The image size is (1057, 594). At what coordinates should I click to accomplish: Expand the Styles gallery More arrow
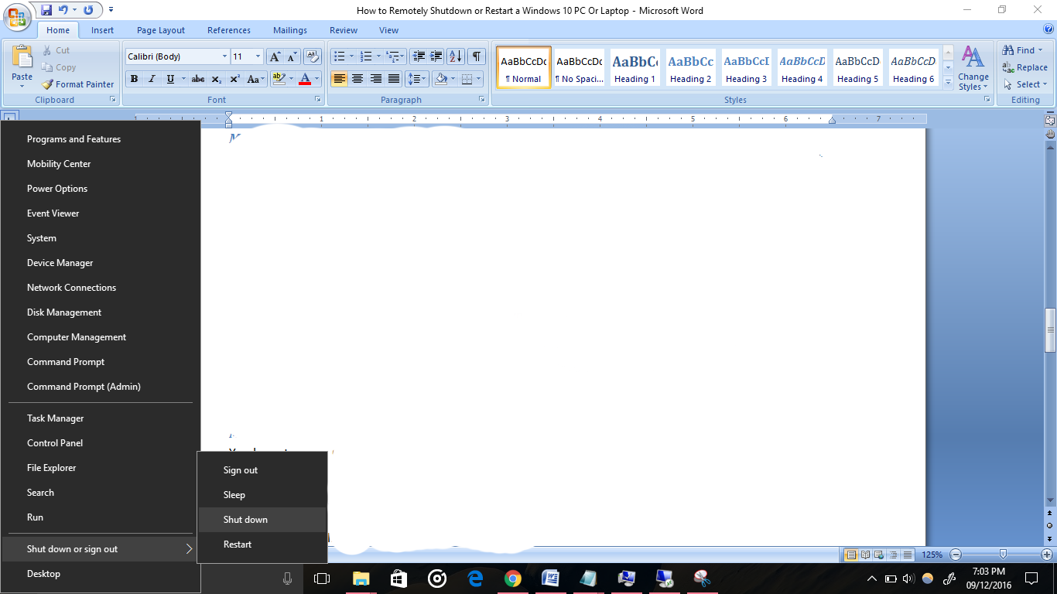point(949,83)
